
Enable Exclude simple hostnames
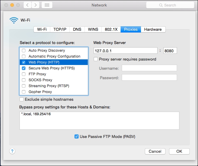[x=22, y=100]
